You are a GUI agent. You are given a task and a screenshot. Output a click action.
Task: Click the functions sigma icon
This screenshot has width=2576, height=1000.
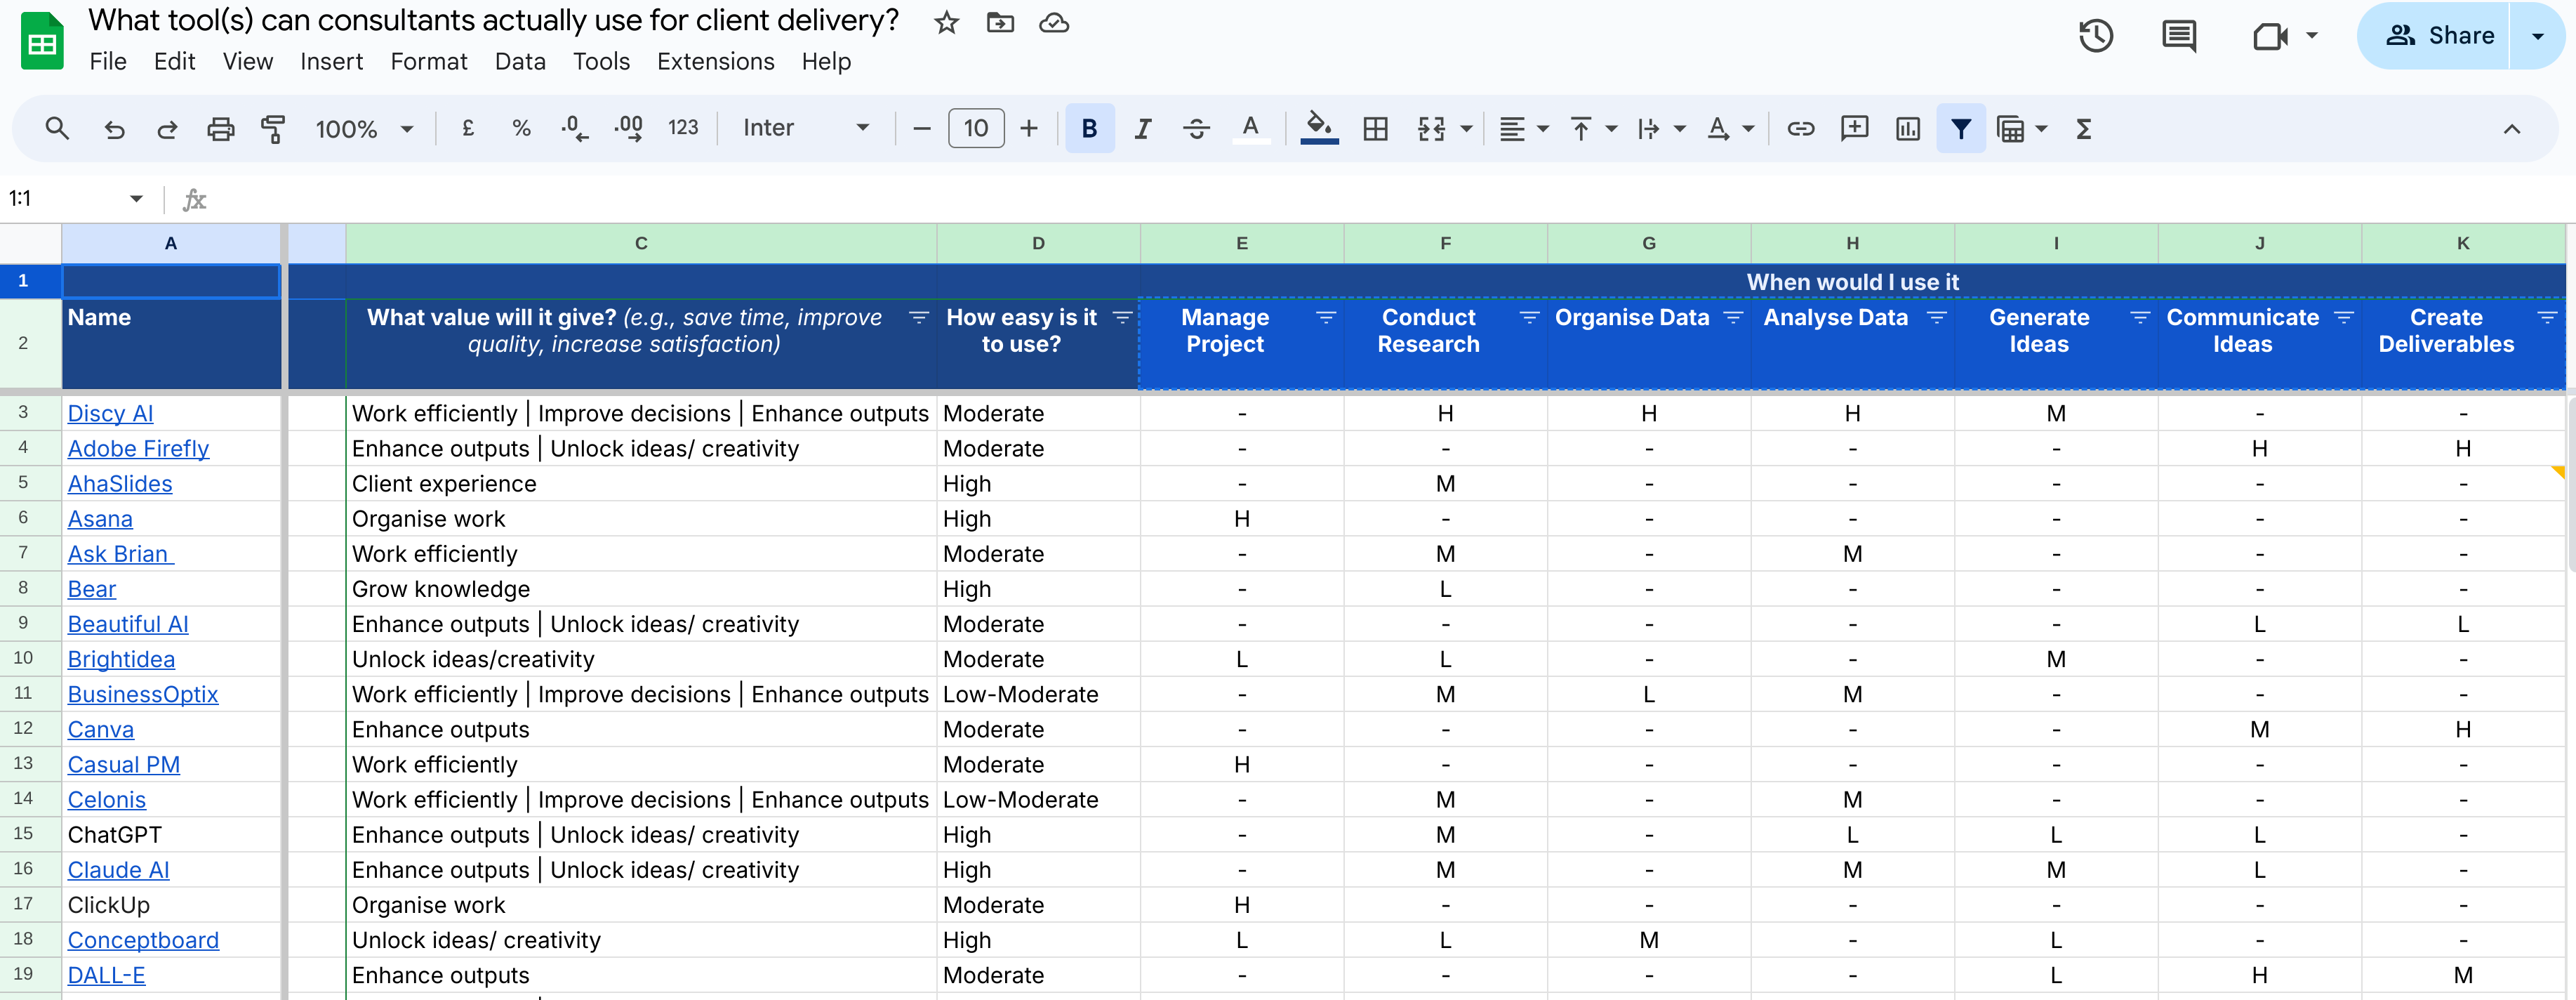click(2083, 129)
